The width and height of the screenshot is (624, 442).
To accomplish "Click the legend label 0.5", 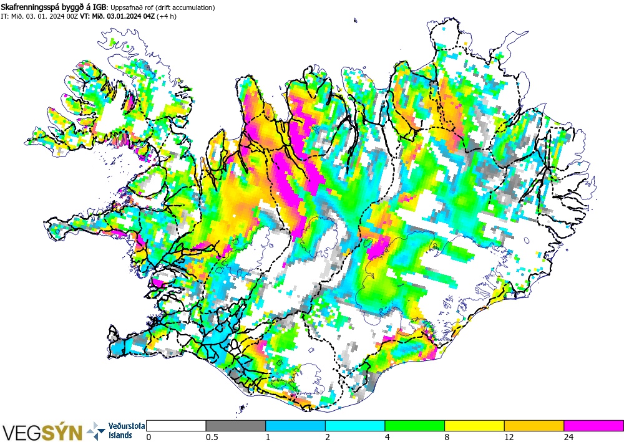I will pyautogui.click(x=212, y=437).
